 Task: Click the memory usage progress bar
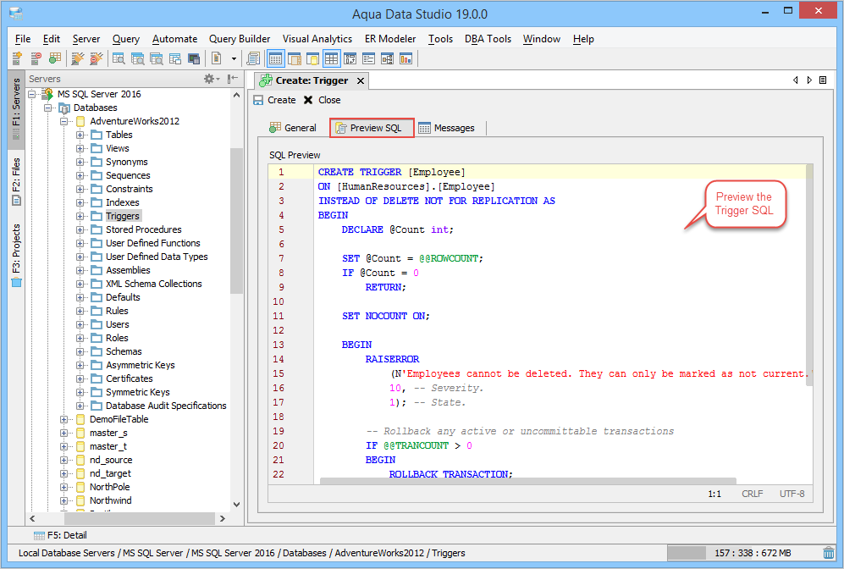741,553
